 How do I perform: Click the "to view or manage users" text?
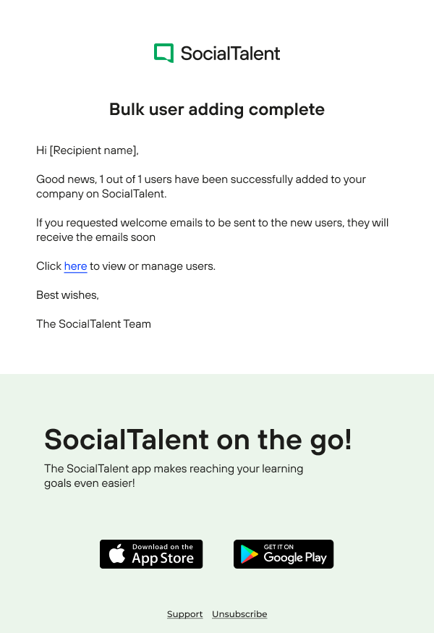153,266
